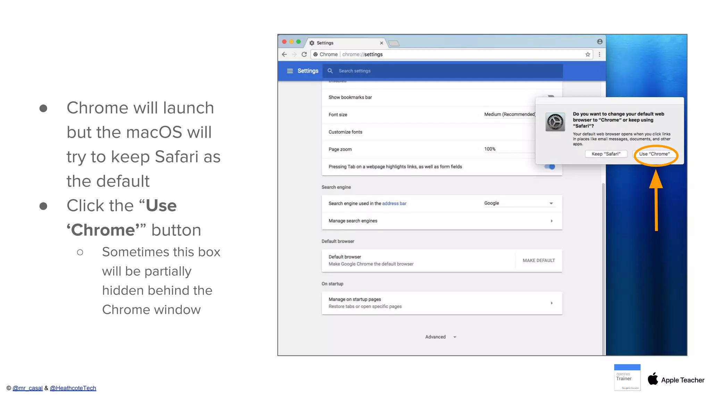Open @HeathcoteTech link
Screen dimensions: 711x400
tap(73, 388)
